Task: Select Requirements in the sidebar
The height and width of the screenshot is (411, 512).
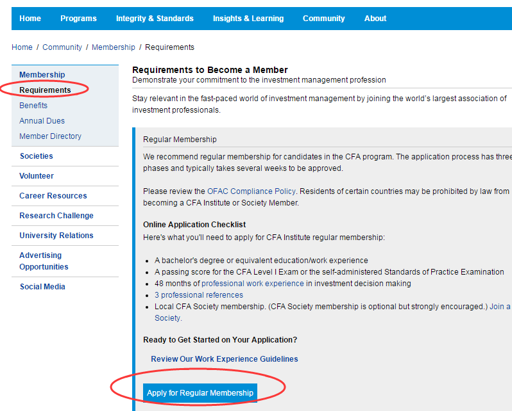Action: 45,90
